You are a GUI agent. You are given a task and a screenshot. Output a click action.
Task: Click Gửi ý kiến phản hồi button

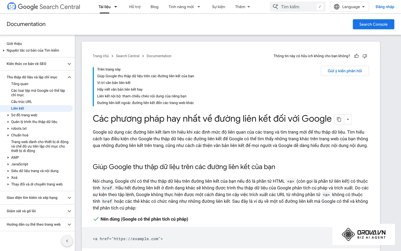[x=345, y=71]
